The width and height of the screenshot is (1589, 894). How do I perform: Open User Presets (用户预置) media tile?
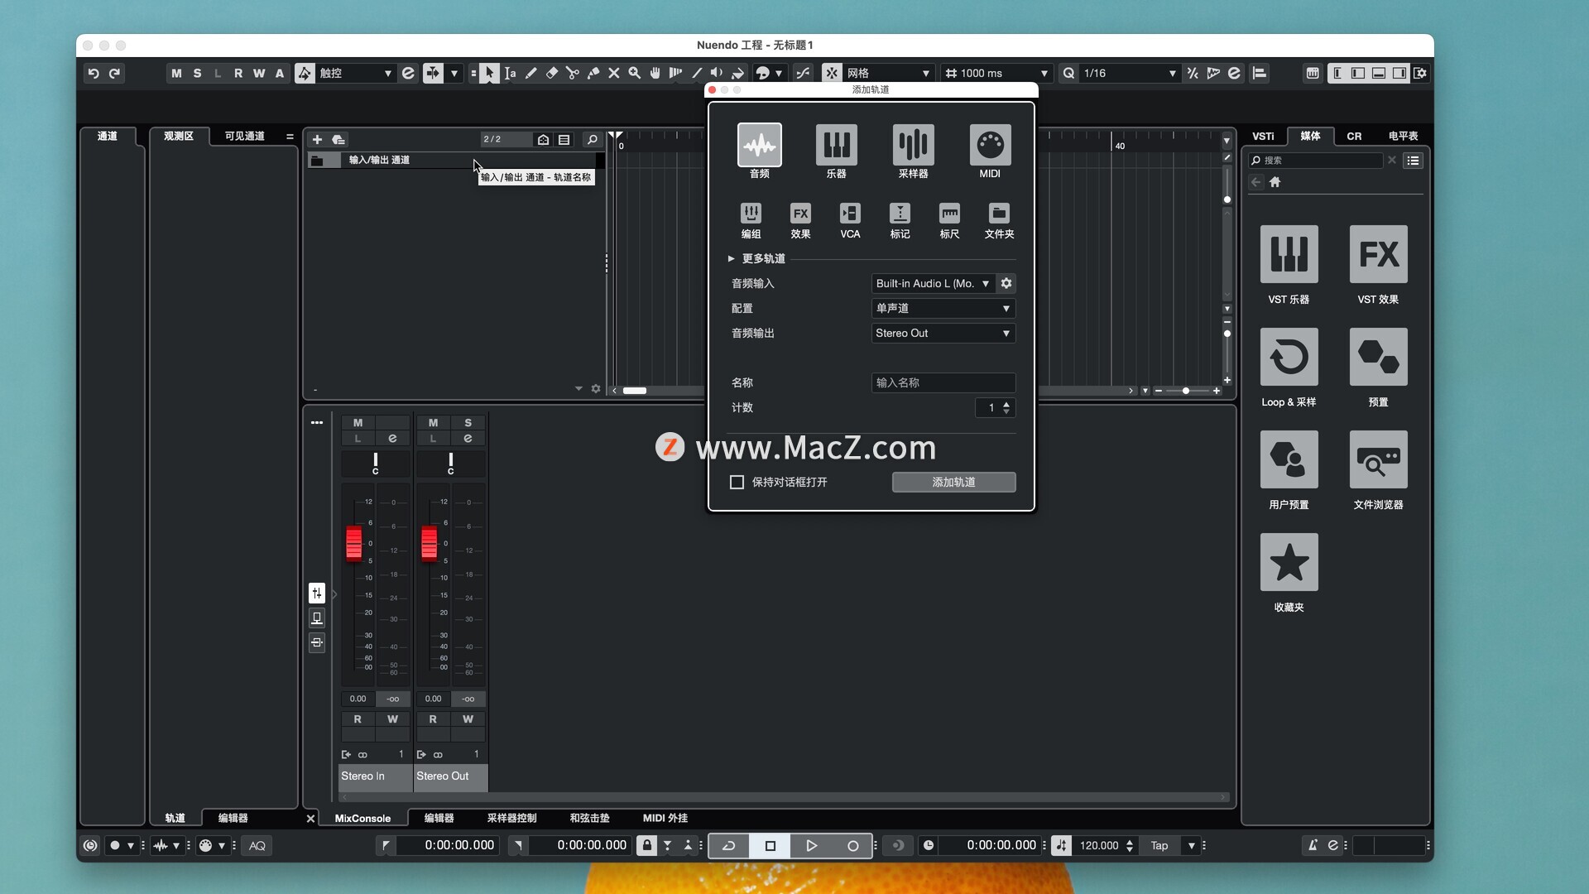click(x=1289, y=459)
